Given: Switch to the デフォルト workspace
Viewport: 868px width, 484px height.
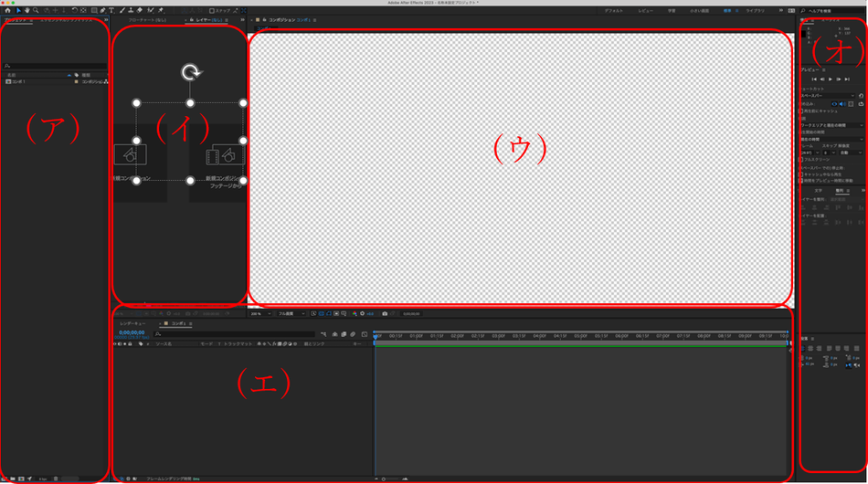Looking at the screenshot, I should [x=613, y=11].
